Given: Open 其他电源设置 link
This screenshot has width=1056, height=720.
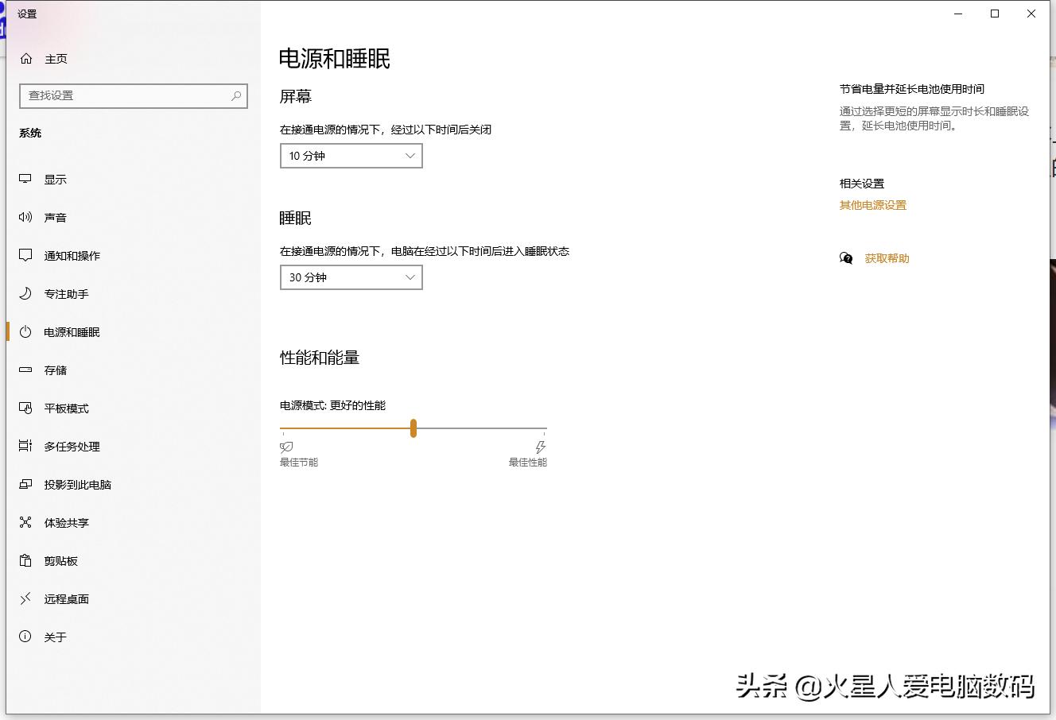Looking at the screenshot, I should (x=872, y=204).
